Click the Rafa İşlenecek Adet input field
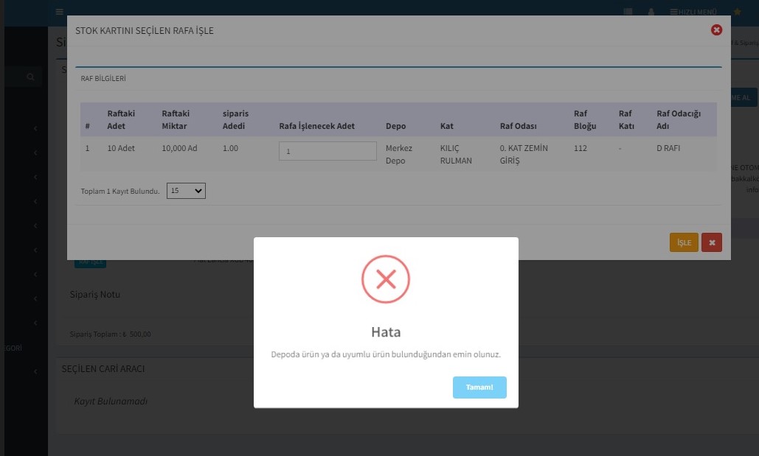This screenshot has width=759, height=456. [x=327, y=151]
